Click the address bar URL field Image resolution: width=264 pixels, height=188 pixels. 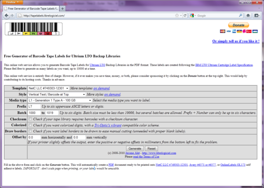(99, 15)
